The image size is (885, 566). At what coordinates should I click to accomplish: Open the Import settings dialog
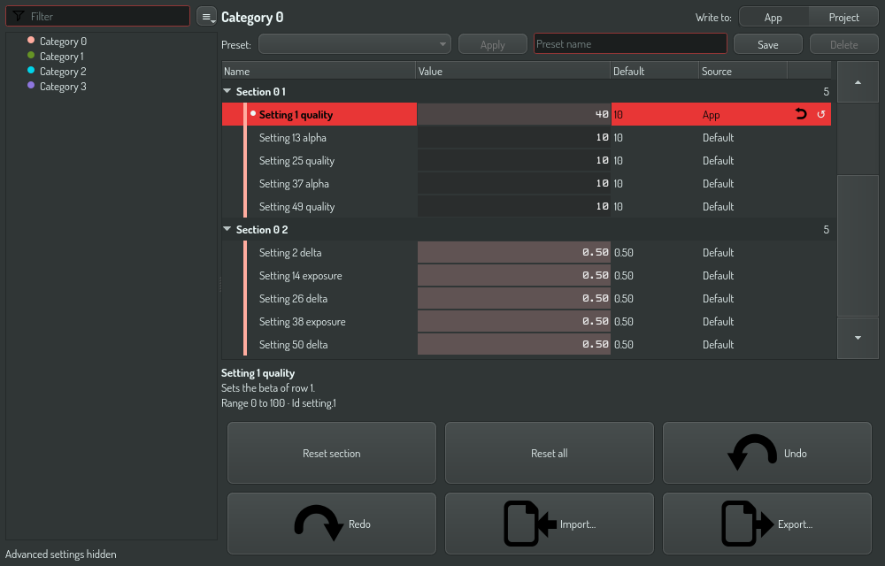click(x=550, y=524)
